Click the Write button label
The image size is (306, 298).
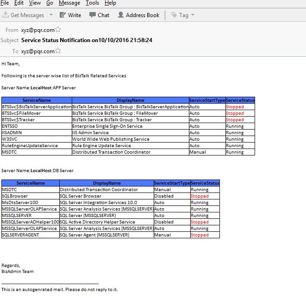(x=75, y=15)
